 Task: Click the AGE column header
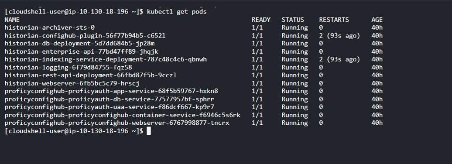[377, 20]
